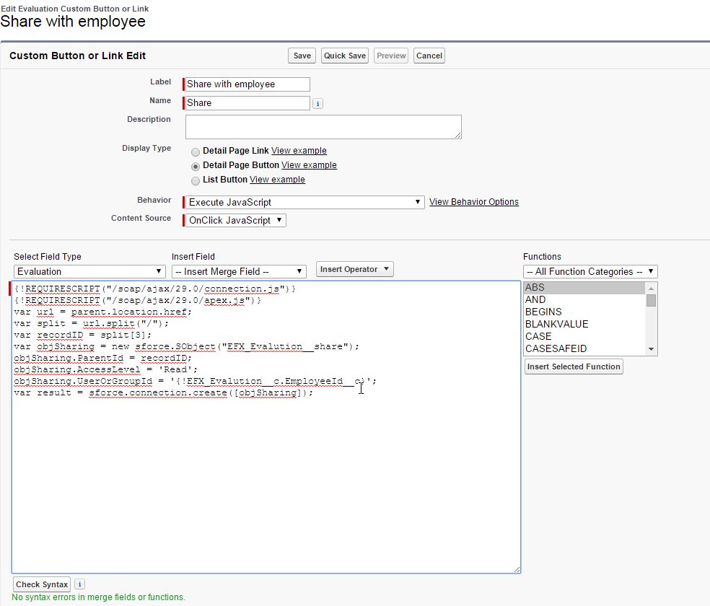The width and height of the screenshot is (710, 606).
Task: Click the Insert Operator menu button
Action: click(x=354, y=269)
